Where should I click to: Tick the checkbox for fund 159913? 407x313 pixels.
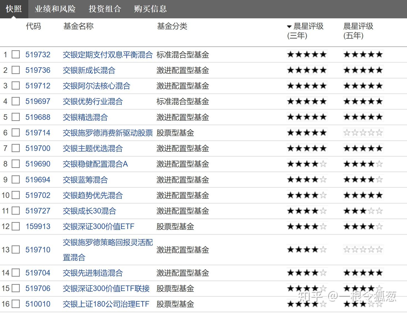point(16,226)
